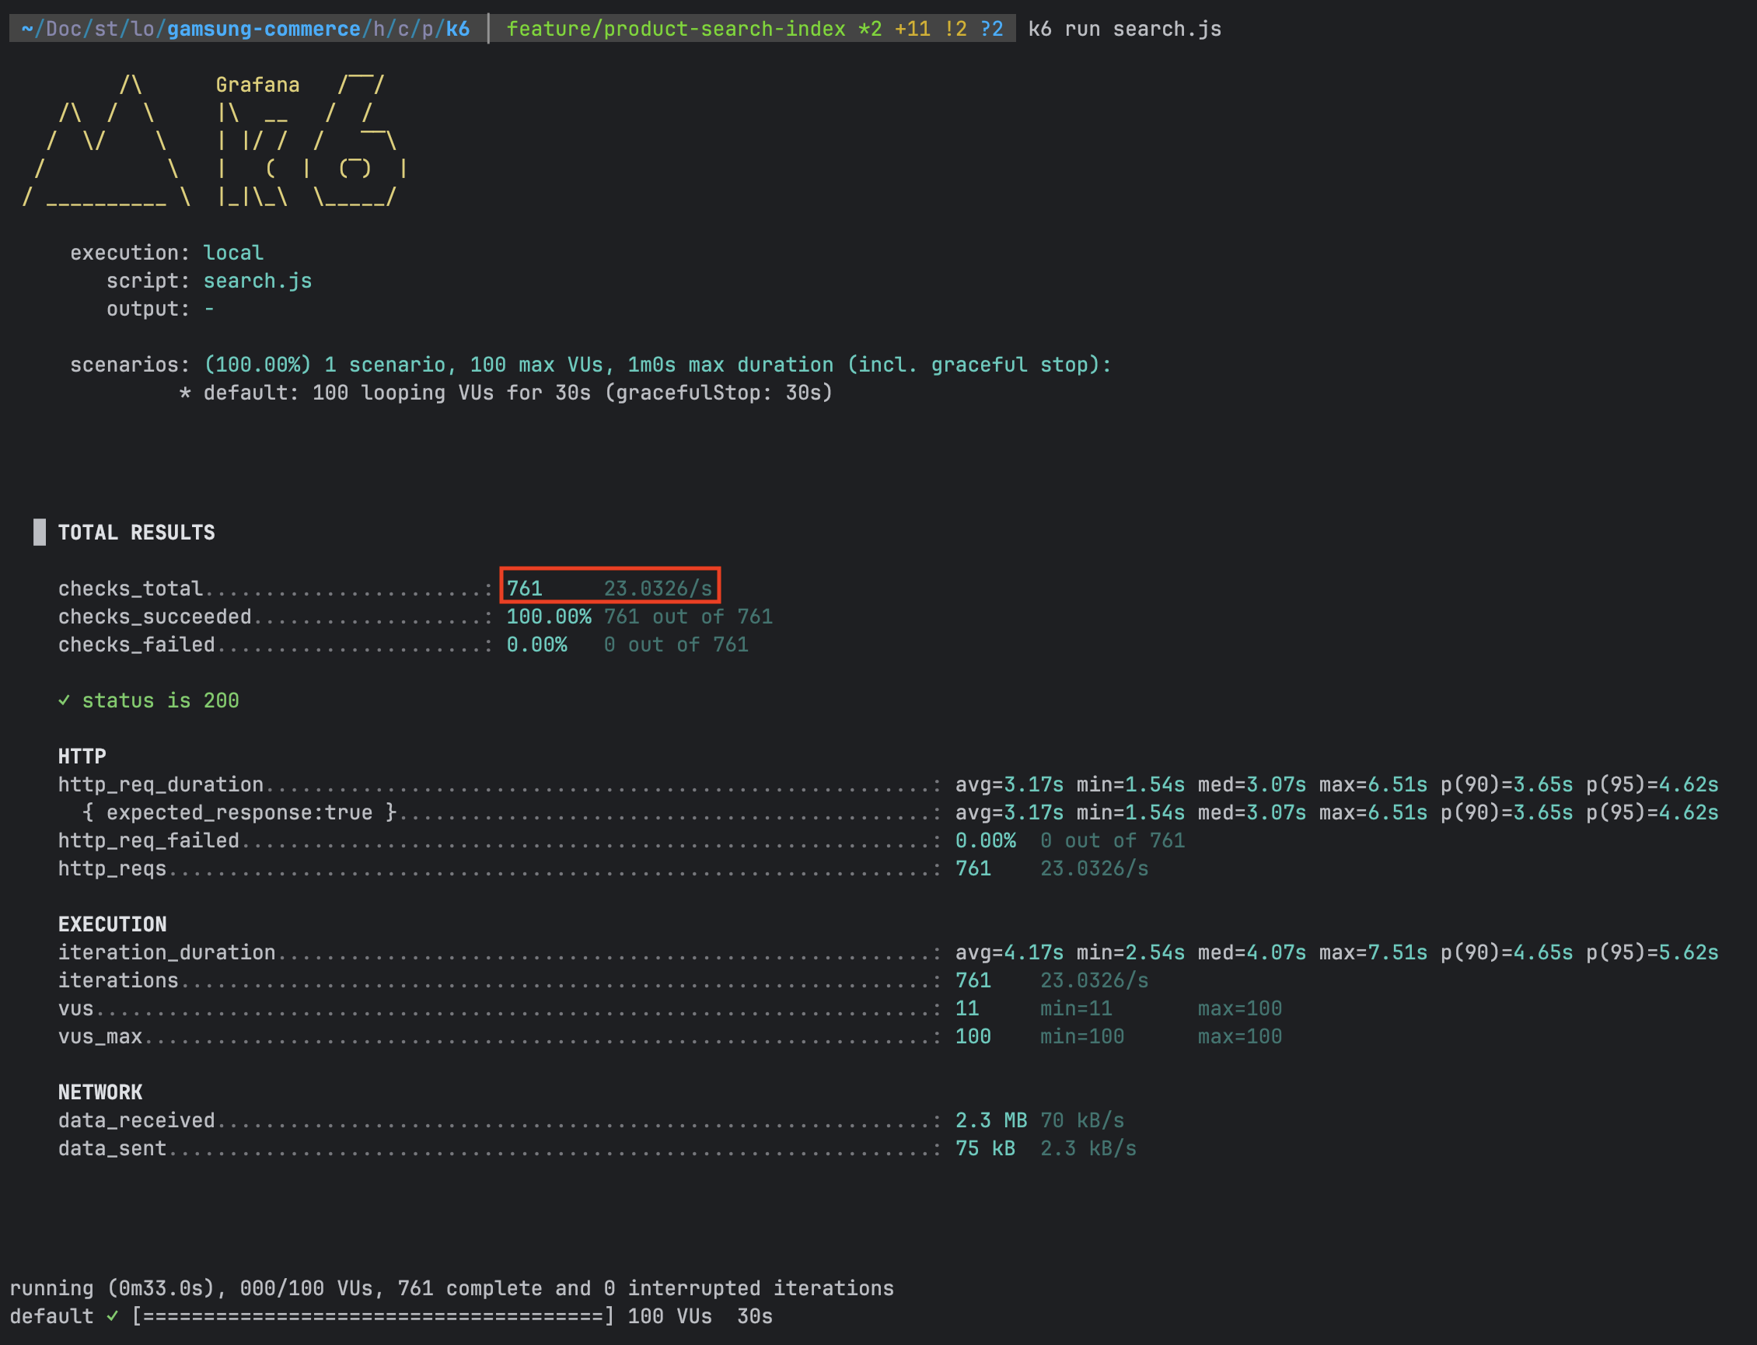Click the white block beside TOTAL RESULTS
1757x1345 pixels.
pyautogui.click(x=39, y=533)
